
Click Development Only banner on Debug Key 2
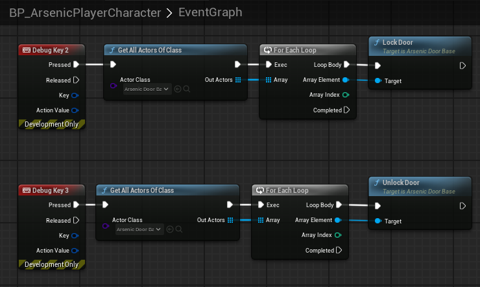52,125
